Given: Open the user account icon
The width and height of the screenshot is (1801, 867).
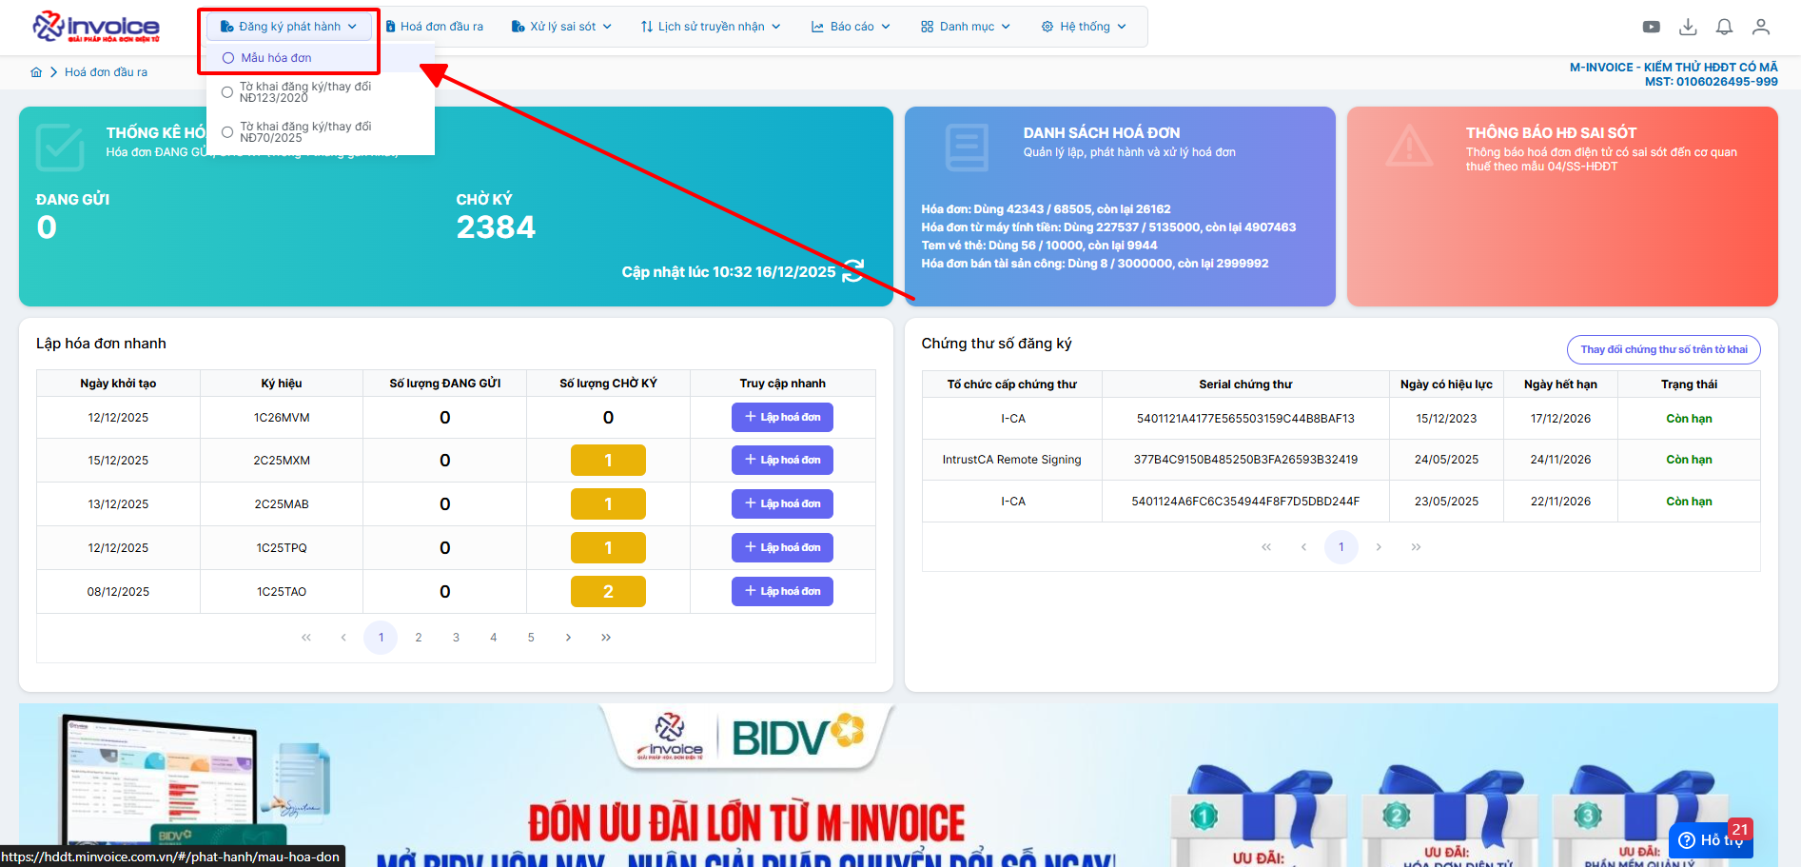Looking at the screenshot, I should click(1761, 27).
